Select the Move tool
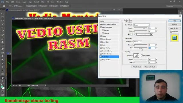 click(x=3, y=14)
